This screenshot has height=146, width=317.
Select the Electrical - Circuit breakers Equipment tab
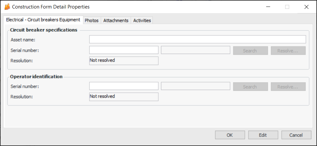43,20
